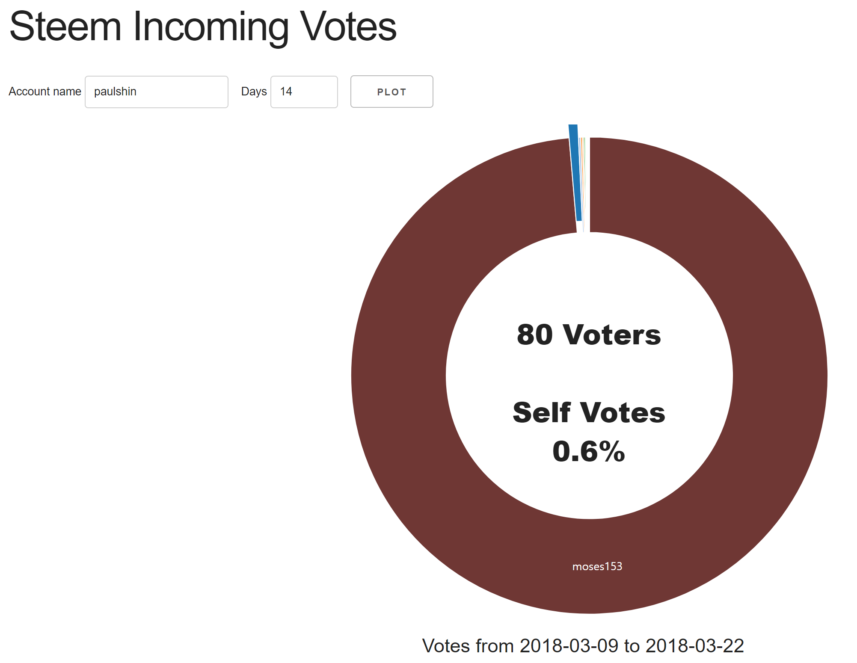The width and height of the screenshot is (857, 663).
Task: Click the "Account name" field label
Action: [45, 92]
